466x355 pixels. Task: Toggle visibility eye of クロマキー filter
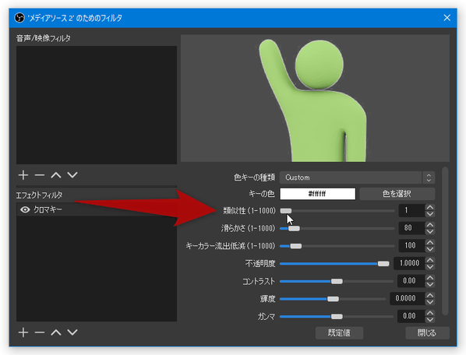pos(25,210)
